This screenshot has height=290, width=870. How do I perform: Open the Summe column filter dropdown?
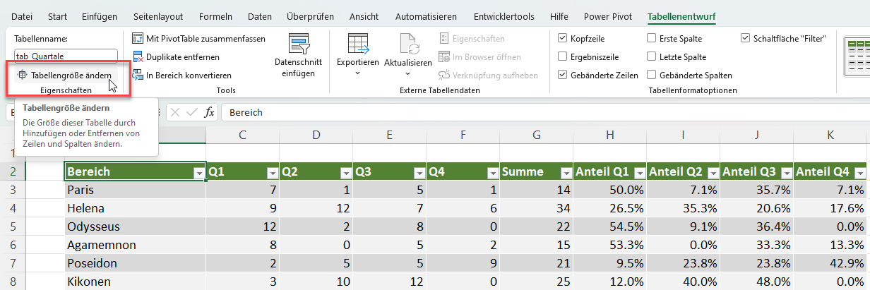pos(564,172)
